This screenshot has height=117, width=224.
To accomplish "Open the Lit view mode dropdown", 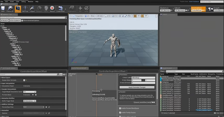I will 87,16.
